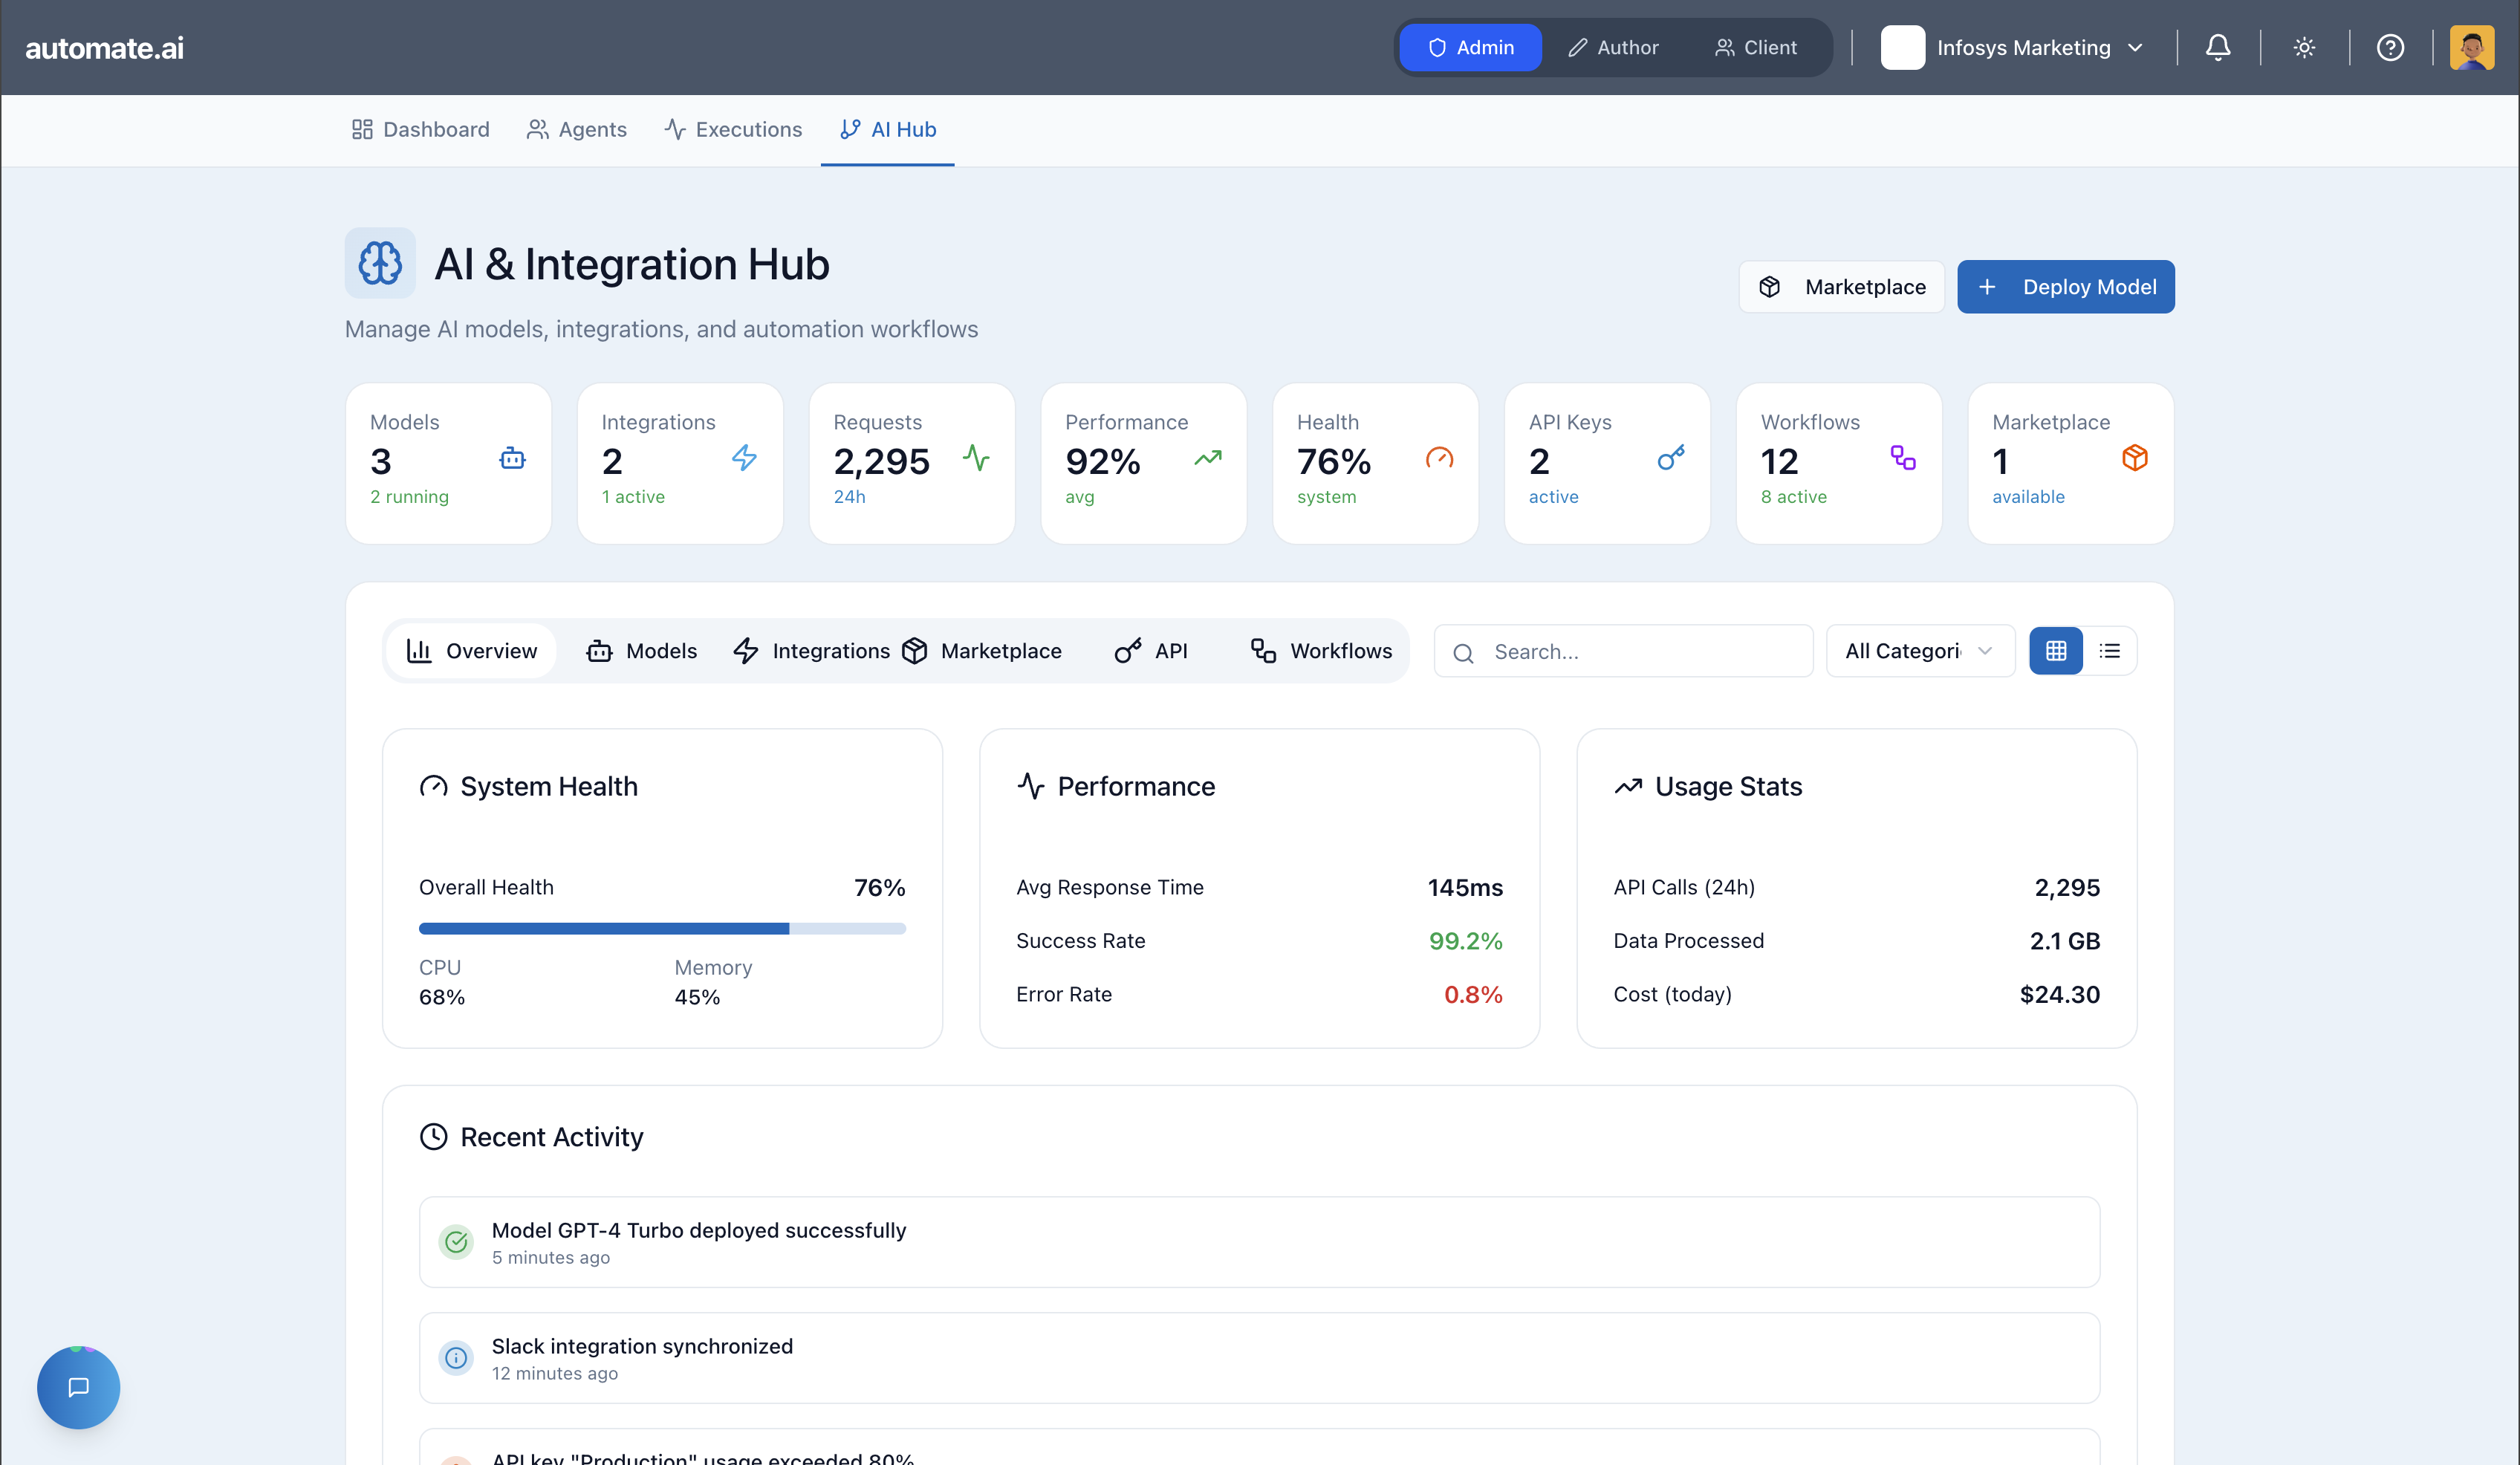The width and height of the screenshot is (2520, 1465).
Task: Open the All Categories dropdown
Action: pyautogui.click(x=1919, y=651)
